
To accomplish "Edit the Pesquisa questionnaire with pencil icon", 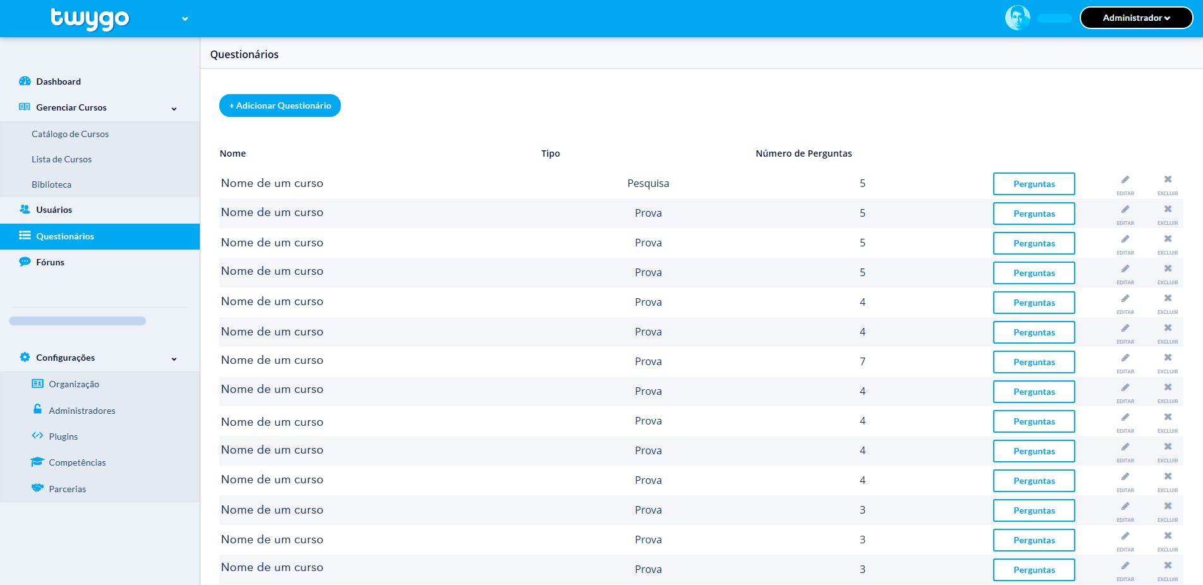I will pos(1125,184).
